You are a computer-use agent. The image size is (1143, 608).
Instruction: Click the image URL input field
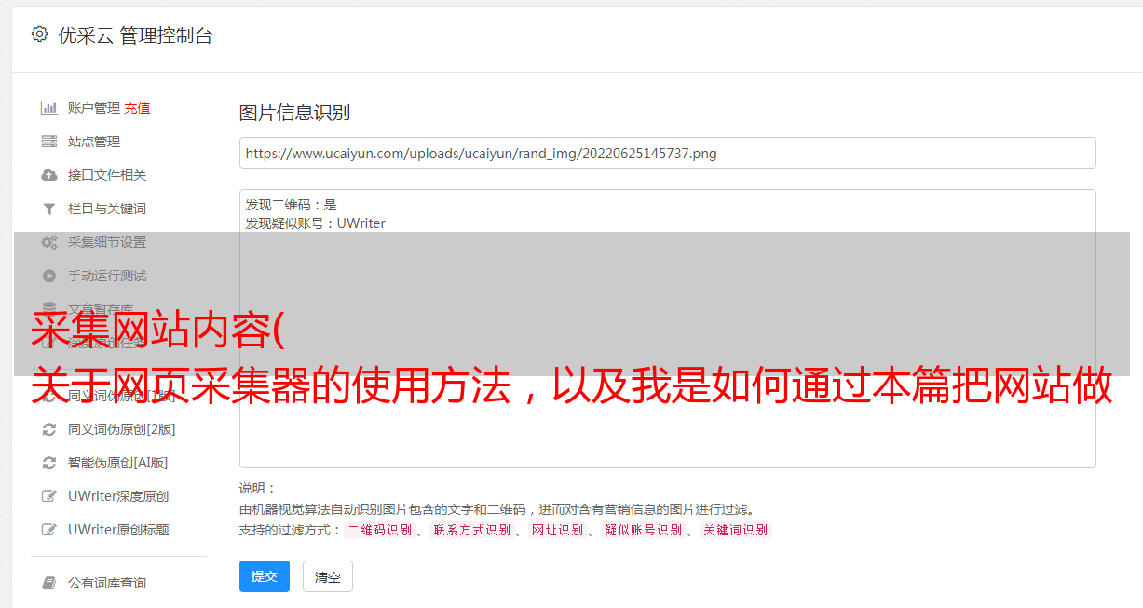pyautogui.click(x=667, y=153)
